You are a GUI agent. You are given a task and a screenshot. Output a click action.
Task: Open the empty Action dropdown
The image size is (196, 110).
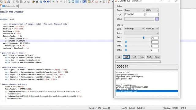click(141, 33)
